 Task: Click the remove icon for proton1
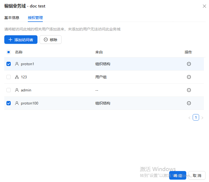click(189, 64)
